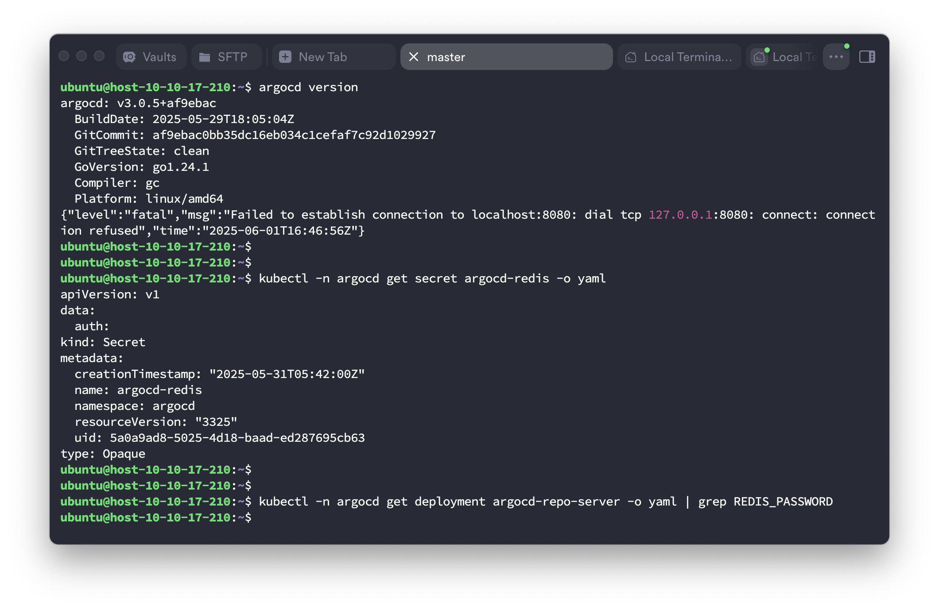Switch to the master tab

tap(509, 57)
